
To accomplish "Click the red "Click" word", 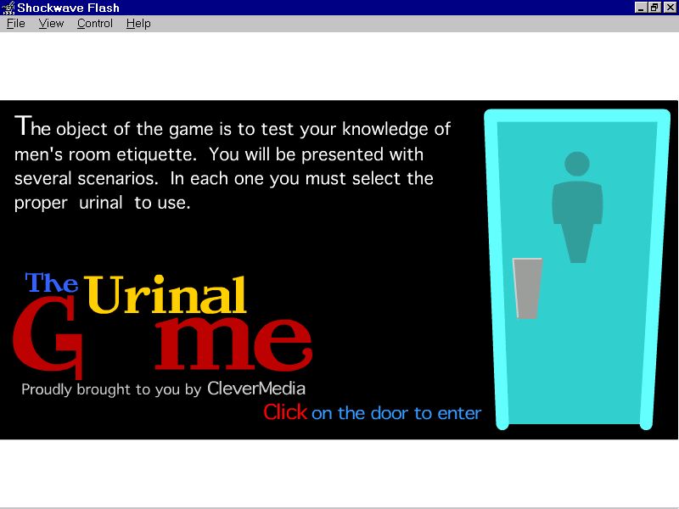I will coord(285,412).
